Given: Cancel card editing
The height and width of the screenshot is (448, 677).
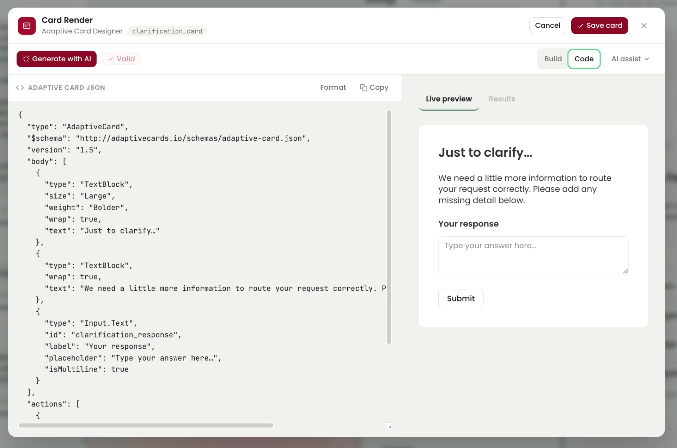Looking at the screenshot, I should point(547,26).
